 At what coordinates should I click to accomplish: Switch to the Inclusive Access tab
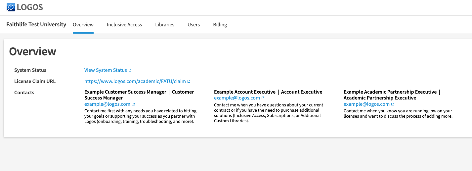pos(124,25)
